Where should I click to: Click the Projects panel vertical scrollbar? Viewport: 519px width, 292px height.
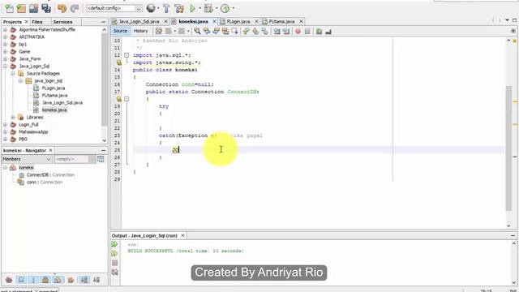point(105,79)
